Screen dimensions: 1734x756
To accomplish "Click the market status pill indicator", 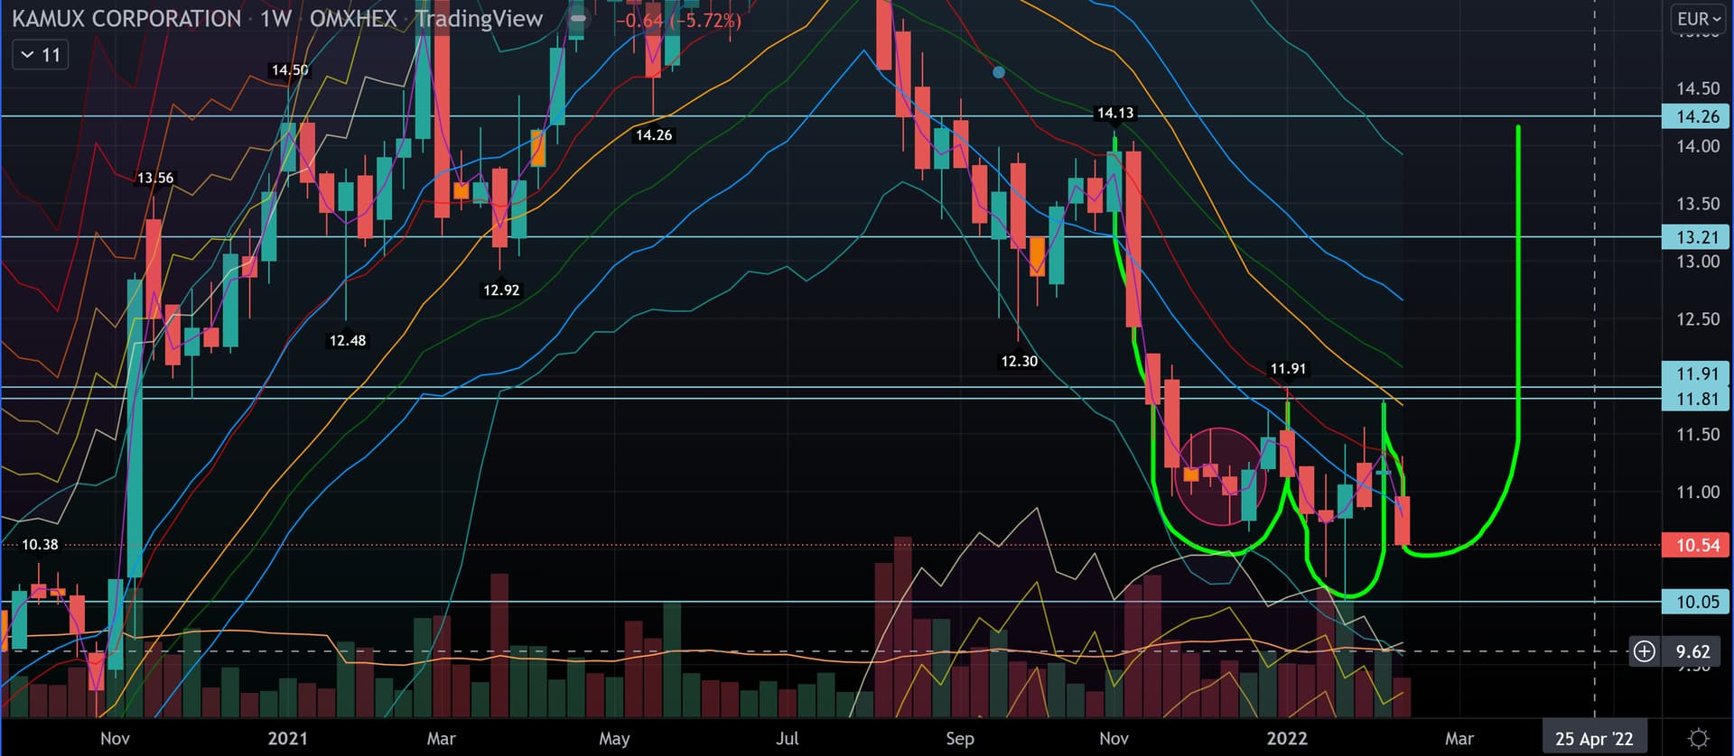I will pos(578,19).
